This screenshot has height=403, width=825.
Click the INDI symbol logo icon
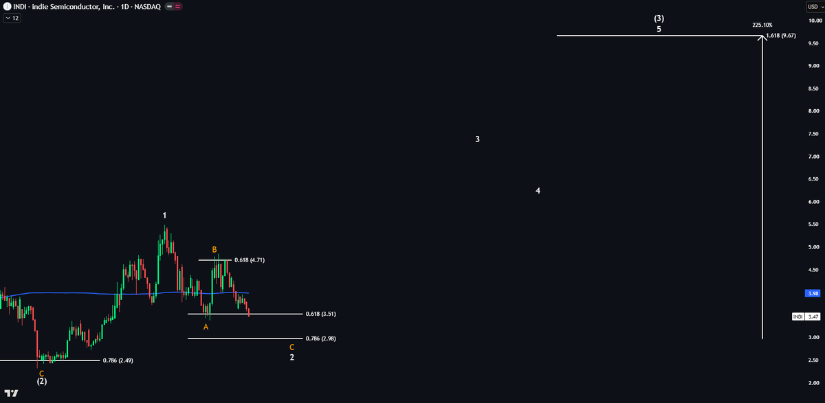7,6
